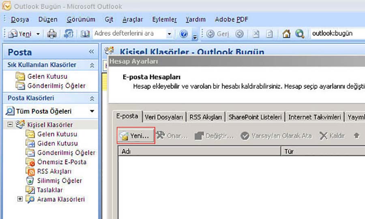Image resolution: width=365 pixels, height=219 pixels.
Task: Click the outlook:bugün address field
Action: [x=337, y=34]
